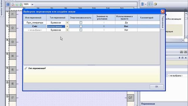Click right arrow of horizontal scrollbar in right panel
The height and width of the screenshot is (106, 188).
coord(183,40)
